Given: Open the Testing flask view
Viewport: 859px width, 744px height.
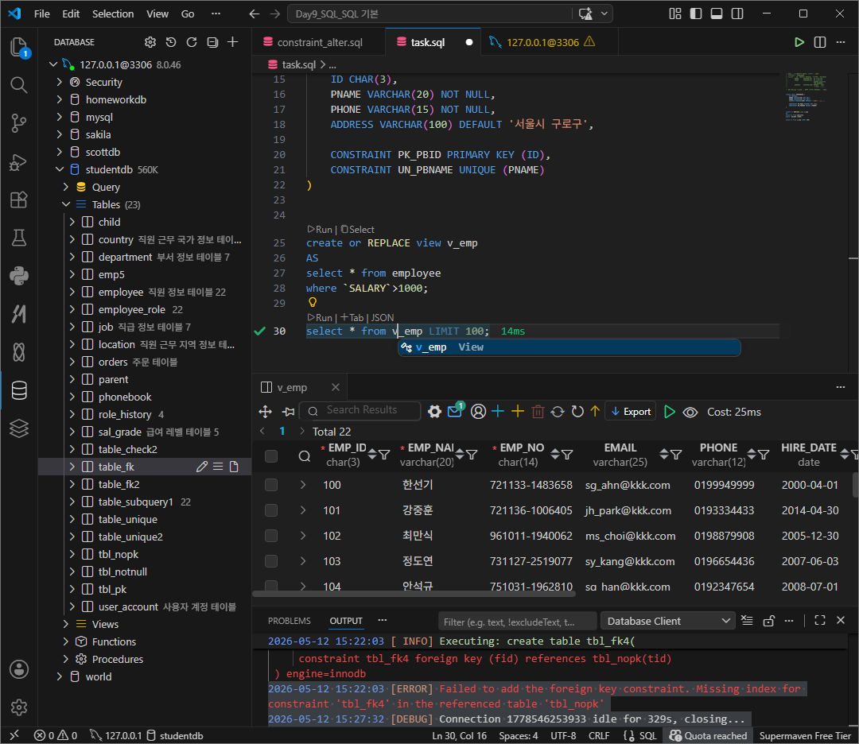Looking at the screenshot, I should (19, 238).
